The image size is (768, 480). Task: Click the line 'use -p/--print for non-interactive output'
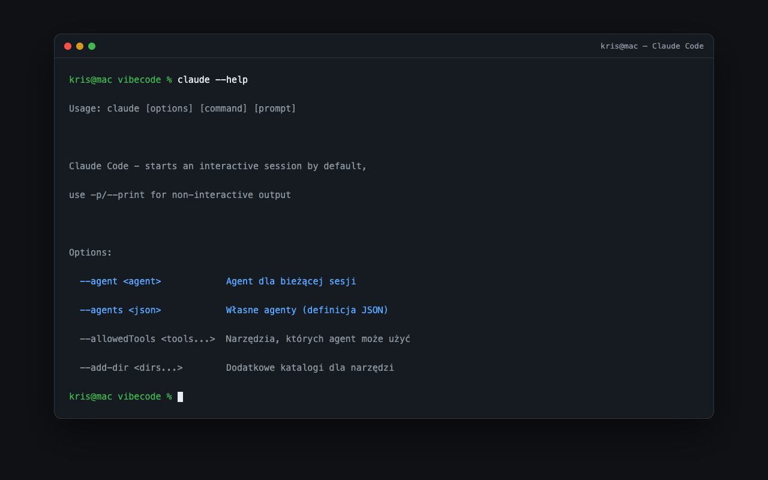click(x=180, y=195)
